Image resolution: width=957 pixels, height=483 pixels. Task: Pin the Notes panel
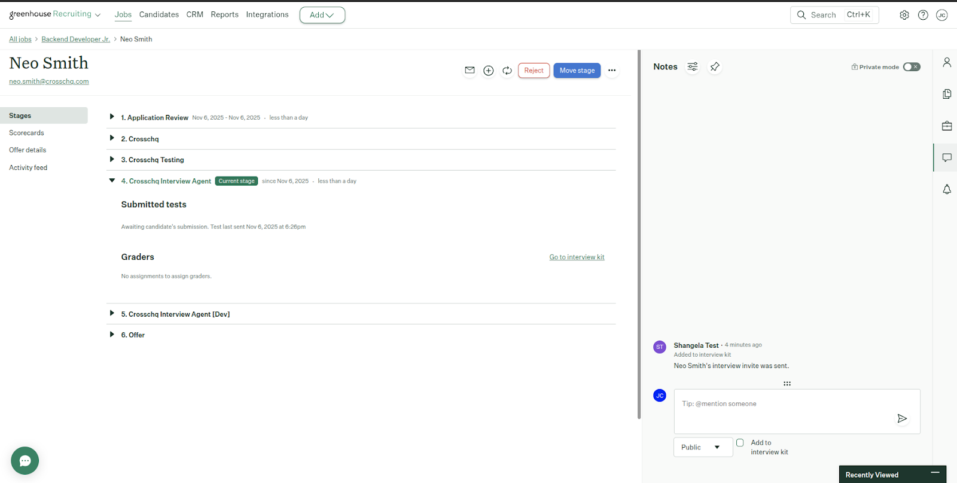[715, 67]
